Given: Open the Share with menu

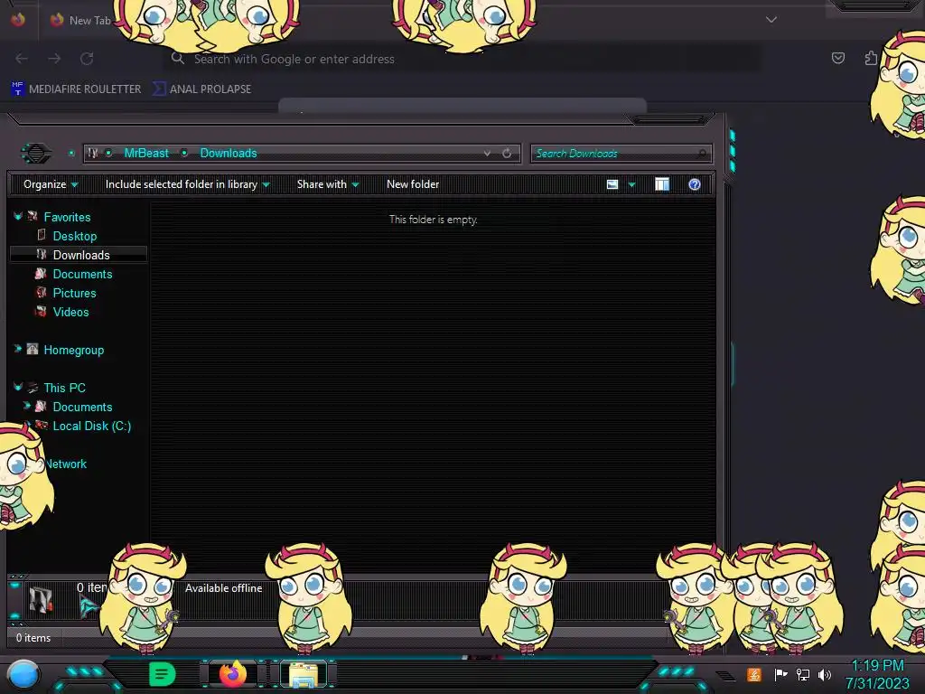Looking at the screenshot, I should pos(328,184).
